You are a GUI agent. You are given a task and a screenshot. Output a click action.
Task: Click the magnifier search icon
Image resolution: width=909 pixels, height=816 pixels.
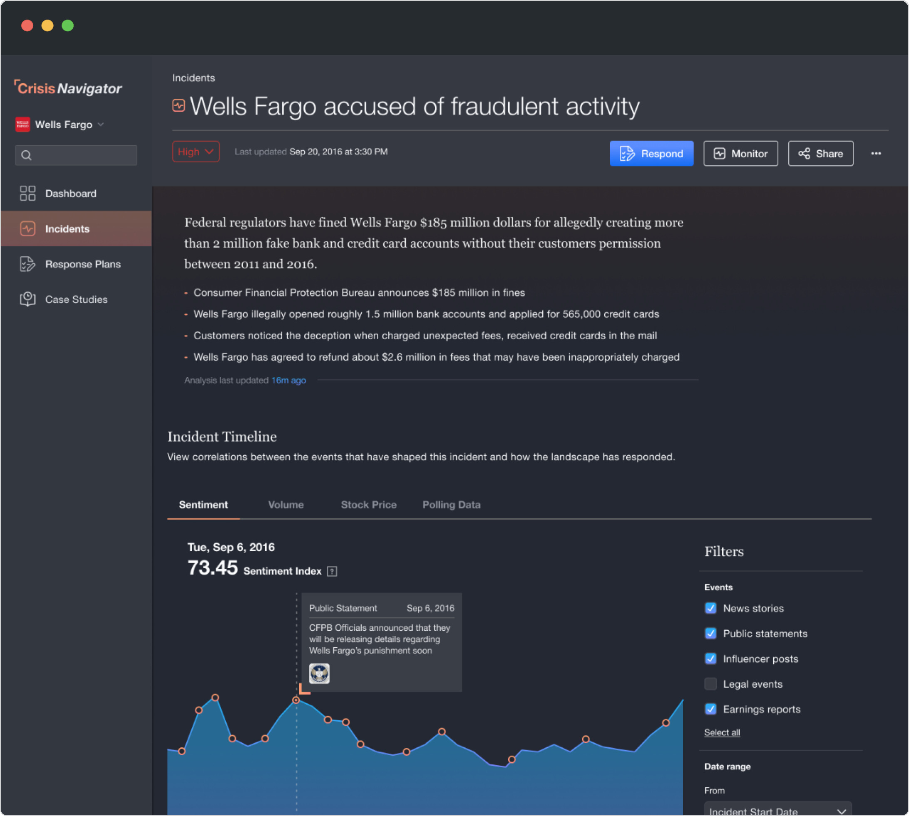coord(27,155)
